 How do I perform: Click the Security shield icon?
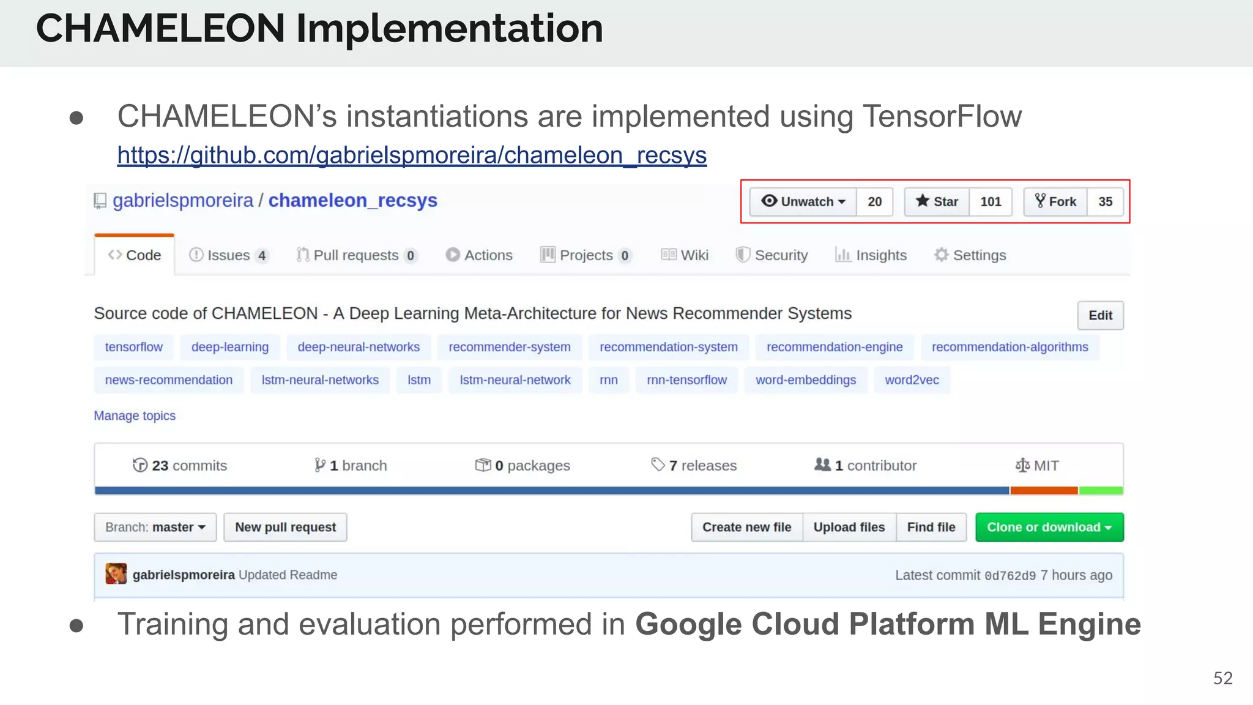[x=743, y=255]
